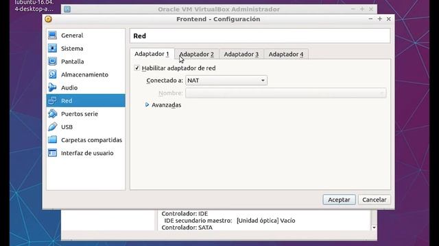Click the USB plug icon
Screen dimensions: 439x246
pos(52,127)
